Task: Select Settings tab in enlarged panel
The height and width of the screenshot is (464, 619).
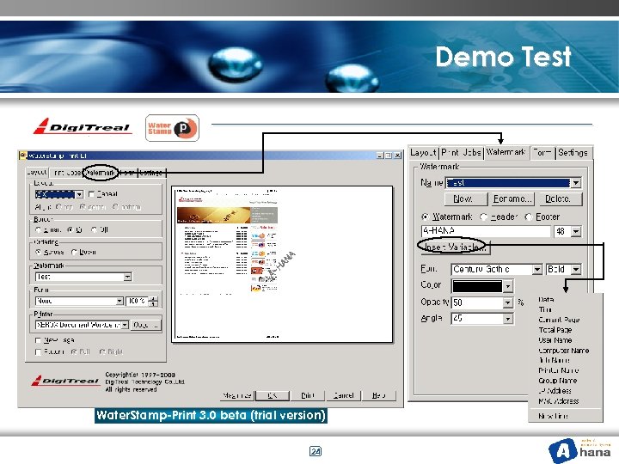Action: 573,152
